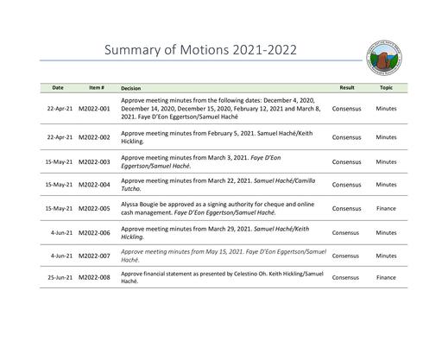Click 'Minutes' topic in row M2022-002
The image size is (442, 341).
(x=386, y=137)
